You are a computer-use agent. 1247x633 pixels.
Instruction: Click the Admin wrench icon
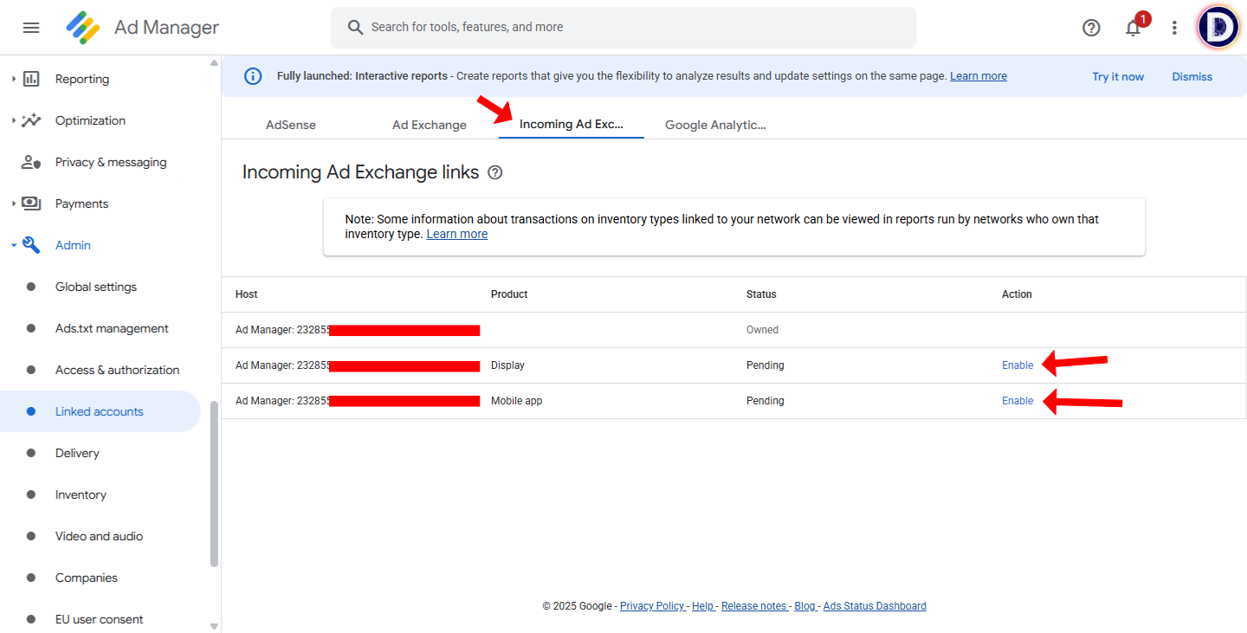[31, 245]
